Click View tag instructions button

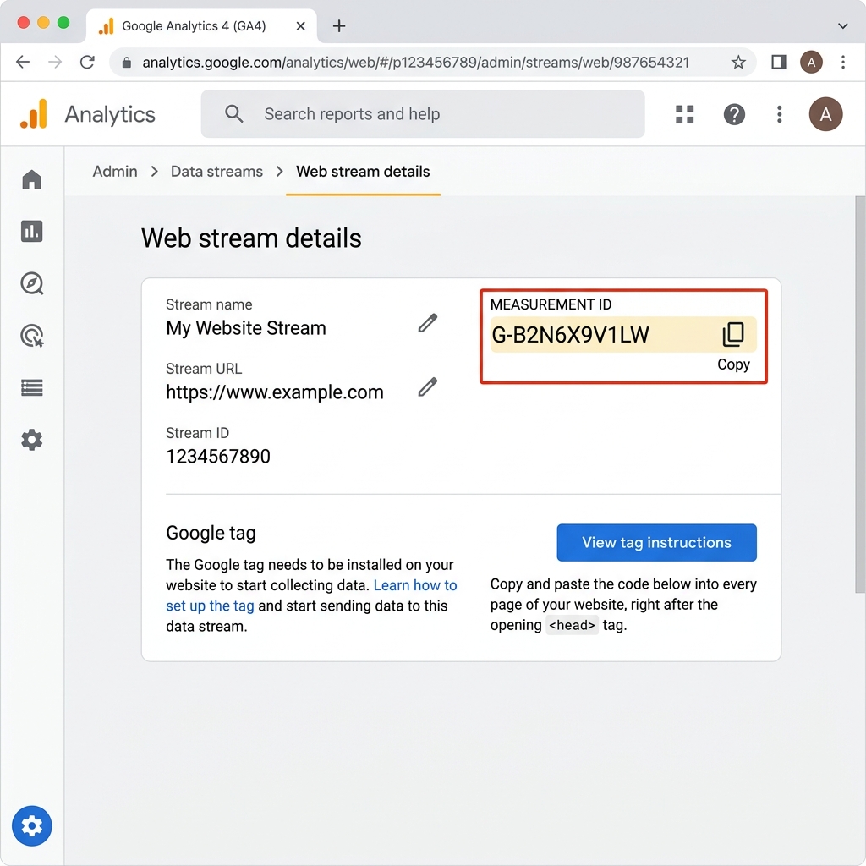pyautogui.click(x=656, y=542)
